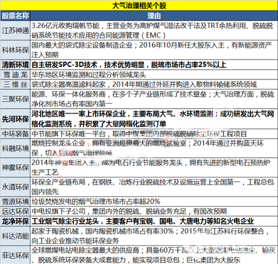Select stock name cell 三维丝
This screenshot has height=264, width=278.
(16, 84)
